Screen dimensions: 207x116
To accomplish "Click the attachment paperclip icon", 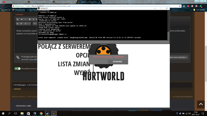I will (18, 57).
